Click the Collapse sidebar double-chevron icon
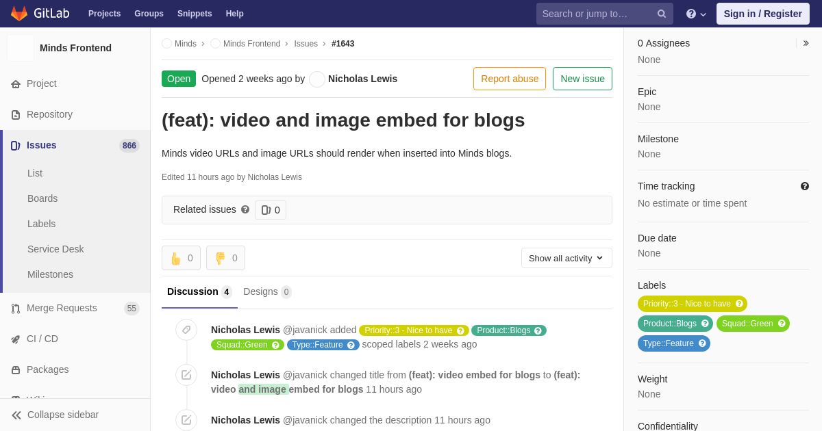This screenshot has width=822, height=431. pyautogui.click(x=16, y=415)
